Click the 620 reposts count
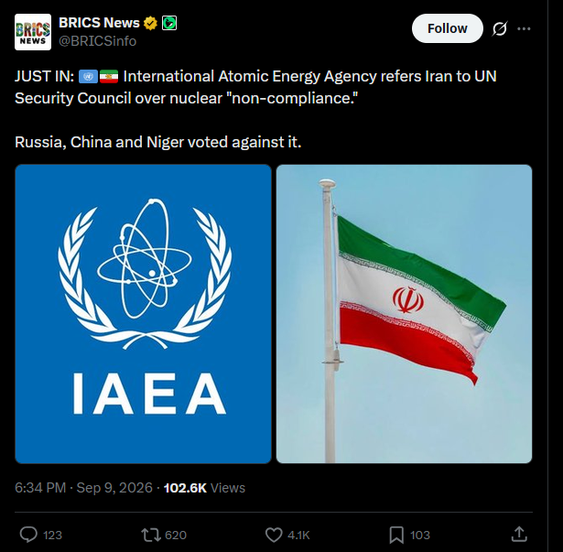563x552 pixels. [176, 536]
